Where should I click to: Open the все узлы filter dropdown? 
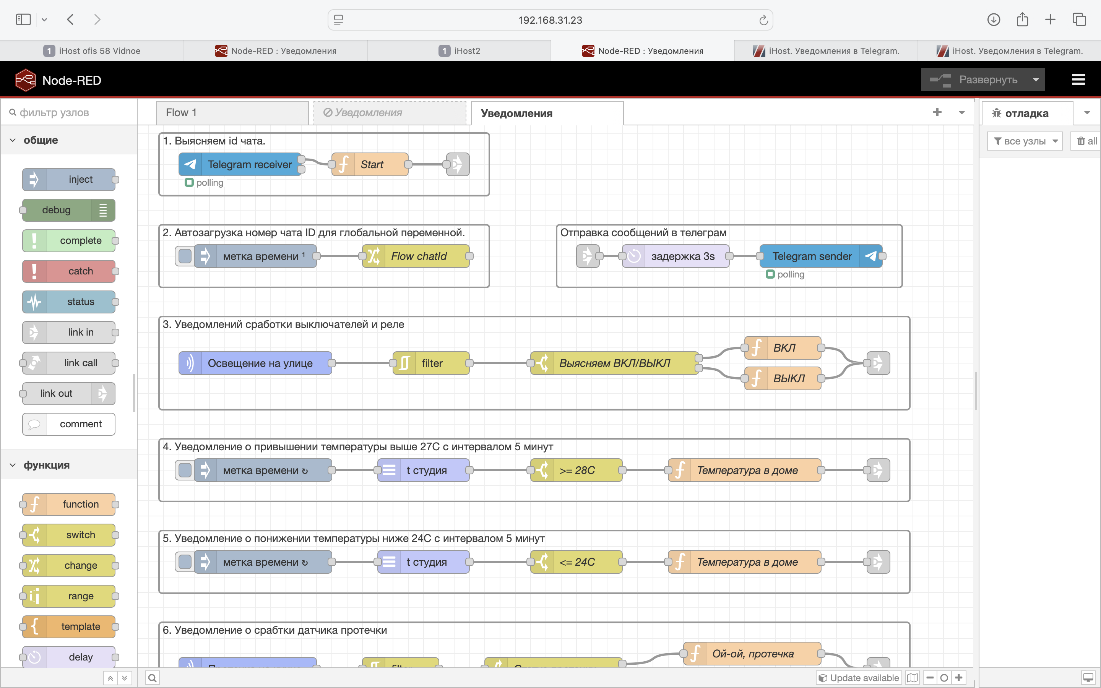pos(1025,141)
